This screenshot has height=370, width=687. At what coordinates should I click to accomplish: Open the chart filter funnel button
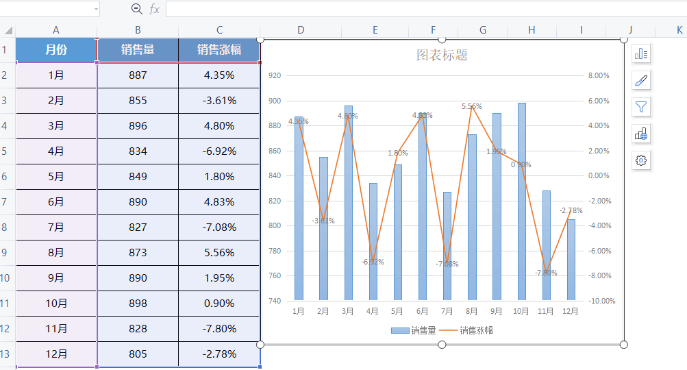641,107
